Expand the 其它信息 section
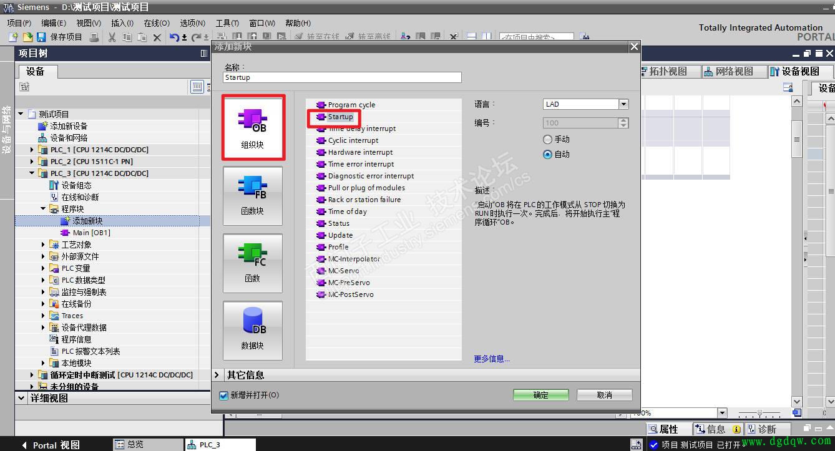This screenshot has height=451, width=835. [x=217, y=376]
